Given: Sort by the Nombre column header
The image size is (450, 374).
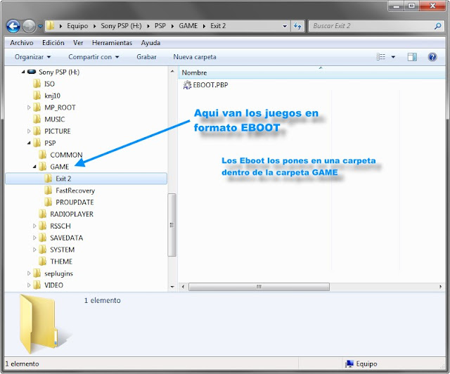Looking at the screenshot, I should pyautogui.click(x=311, y=72).
